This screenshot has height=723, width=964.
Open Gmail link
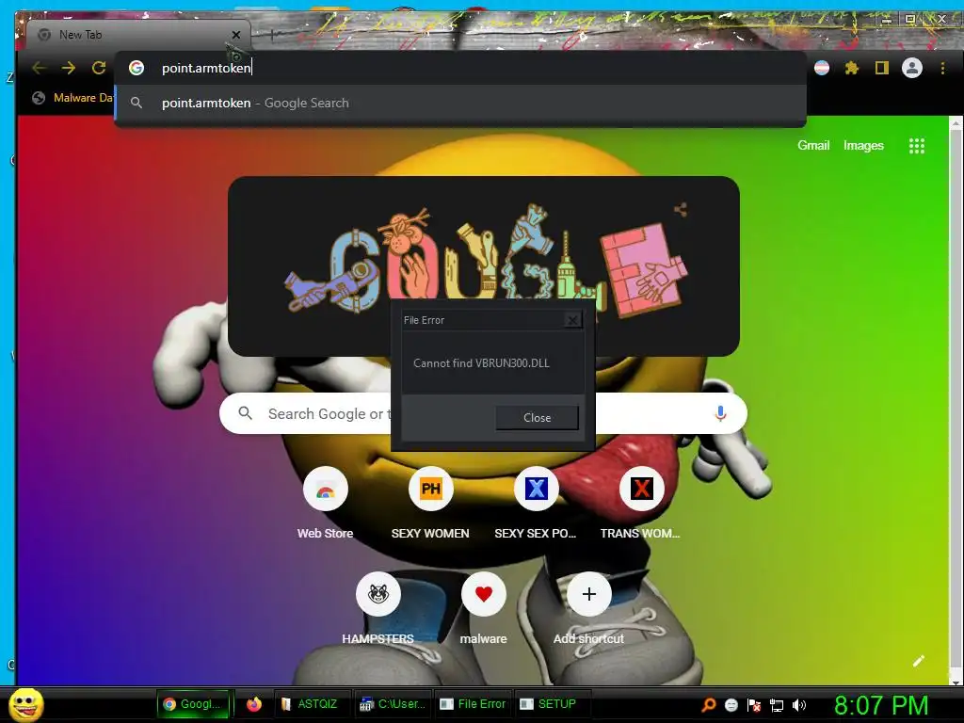coord(813,146)
